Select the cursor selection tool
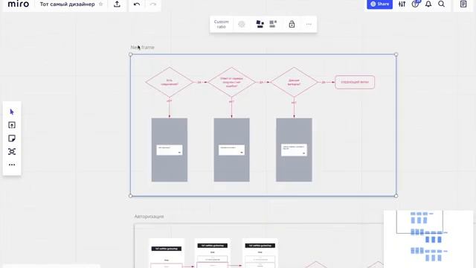 [12, 112]
